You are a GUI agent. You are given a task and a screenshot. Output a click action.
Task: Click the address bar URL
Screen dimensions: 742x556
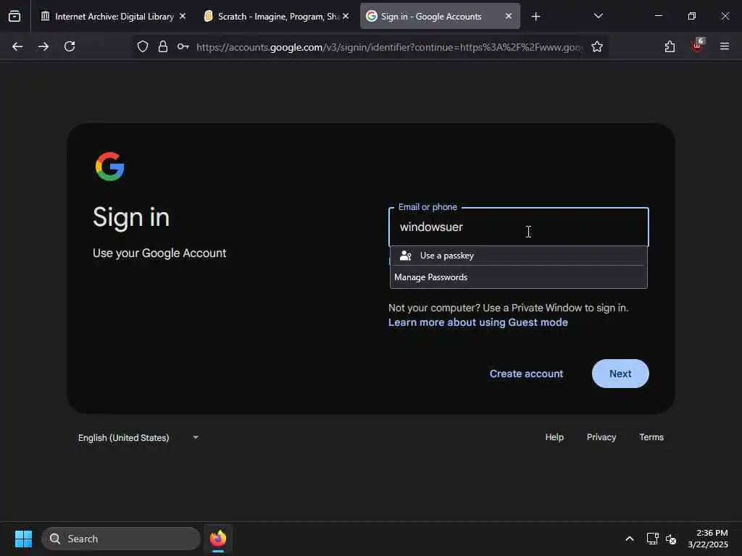389,47
